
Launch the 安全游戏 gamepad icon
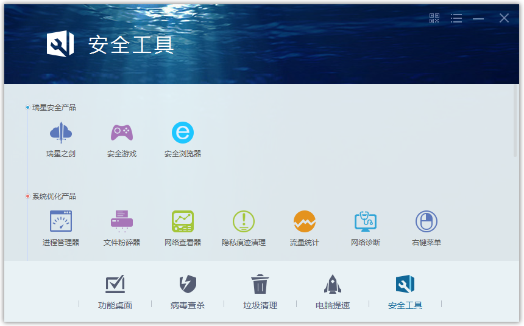[x=122, y=133]
